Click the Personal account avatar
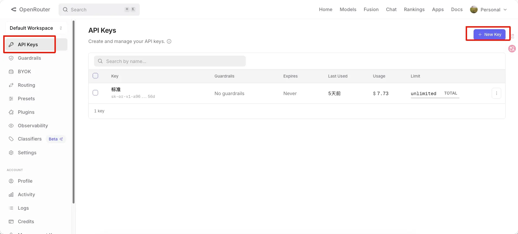The height and width of the screenshot is (234, 518). [474, 9]
